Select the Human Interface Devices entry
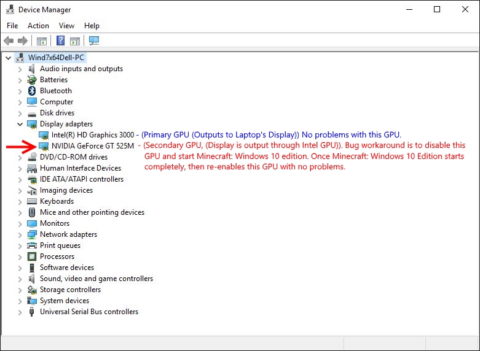This screenshot has height=351, width=480. point(80,168)
